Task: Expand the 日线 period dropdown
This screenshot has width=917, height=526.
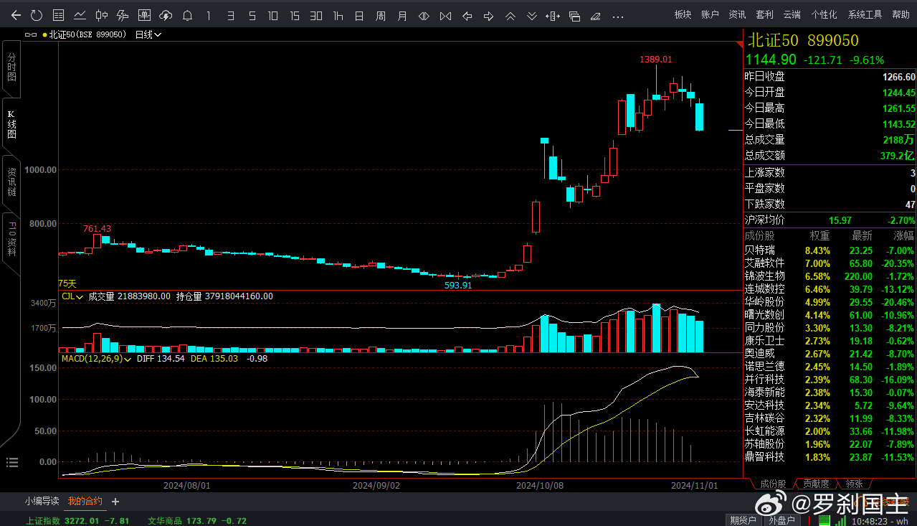Action: pyautogui.click(x=148, y=34)
